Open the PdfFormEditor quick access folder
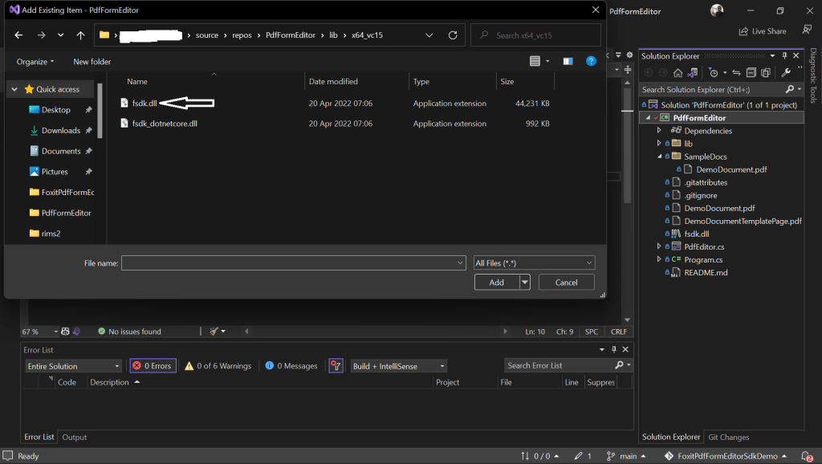The height and width of the screenshot is (464, 822). (x=66, y=213)
